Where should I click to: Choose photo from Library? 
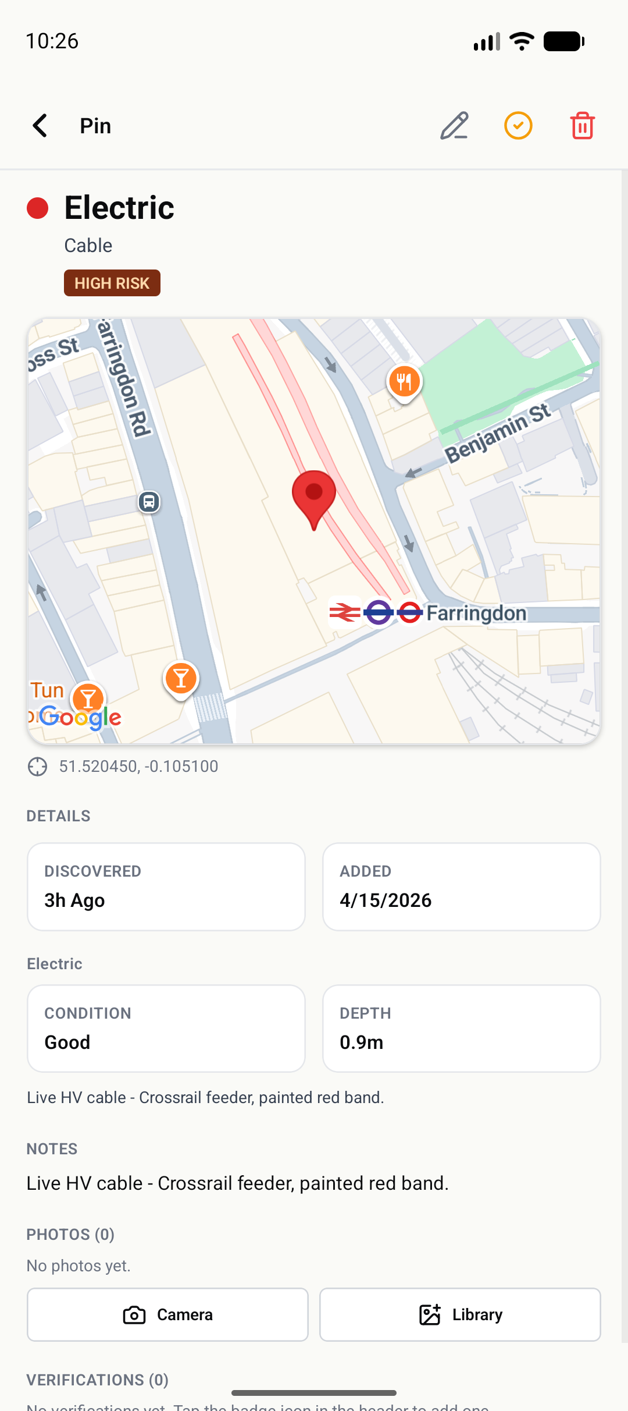coord(460,1314)
